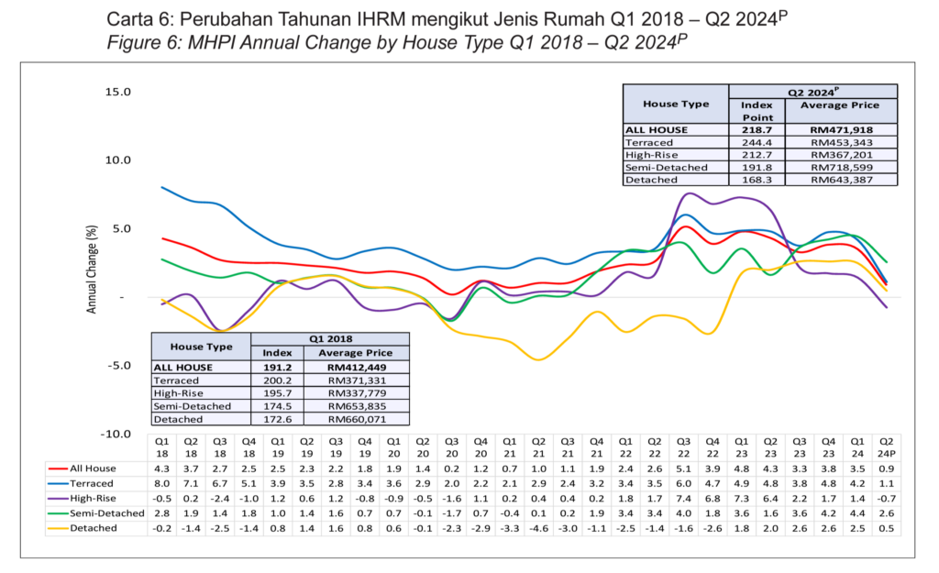
Task: Select the yellow Detached line swatch
Action: click(60, 529)
